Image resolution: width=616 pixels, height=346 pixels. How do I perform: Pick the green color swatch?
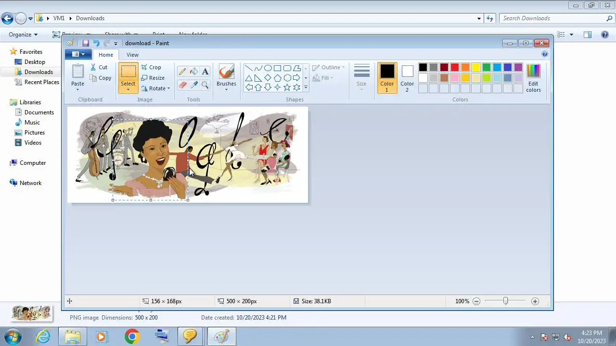487,67
